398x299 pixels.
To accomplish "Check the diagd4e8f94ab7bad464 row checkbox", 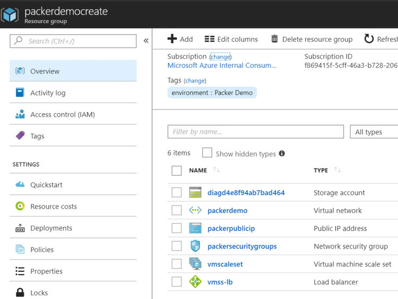I will (x=176, y=192).
